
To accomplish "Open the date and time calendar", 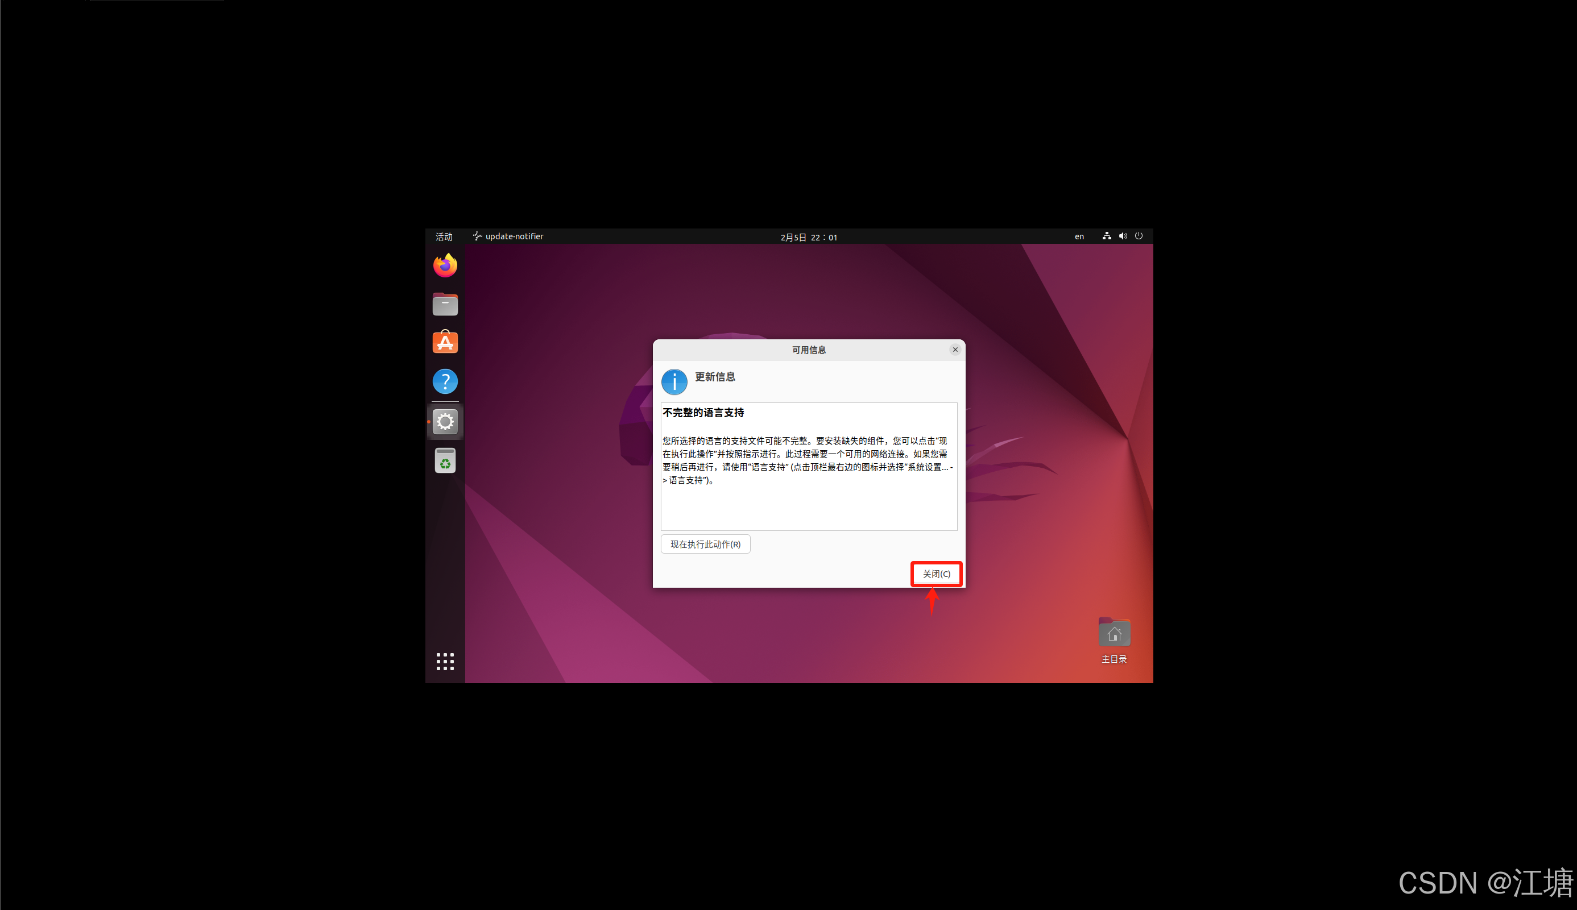I will point(809,238).
